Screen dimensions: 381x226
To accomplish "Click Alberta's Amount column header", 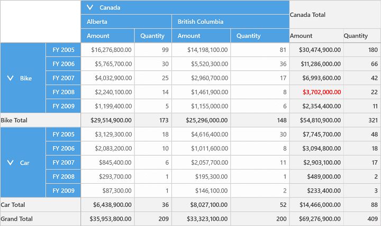I will 107,35.
